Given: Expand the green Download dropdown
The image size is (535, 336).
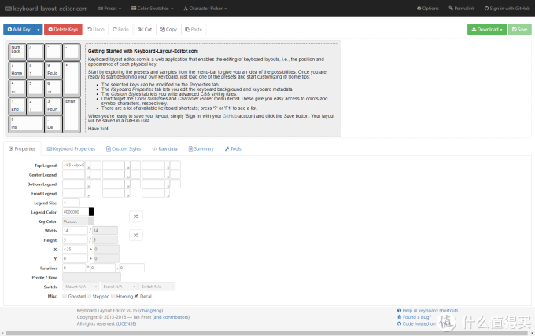Looking at the screenshot, I should tap(486, 29).
